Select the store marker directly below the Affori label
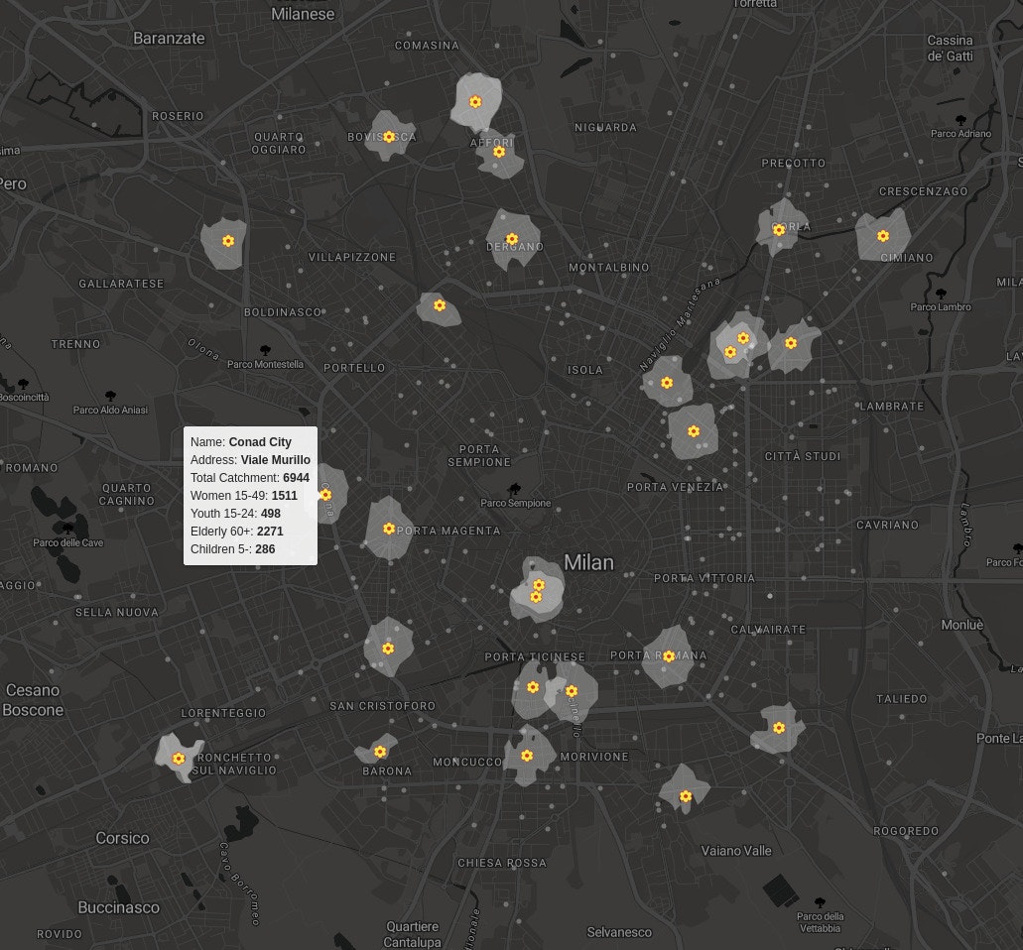Image resolution: width=1023 pixels, height=950 pixels. (499, 152)
